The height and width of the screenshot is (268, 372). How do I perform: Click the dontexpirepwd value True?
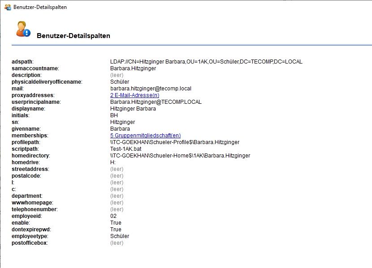(116, 230)
